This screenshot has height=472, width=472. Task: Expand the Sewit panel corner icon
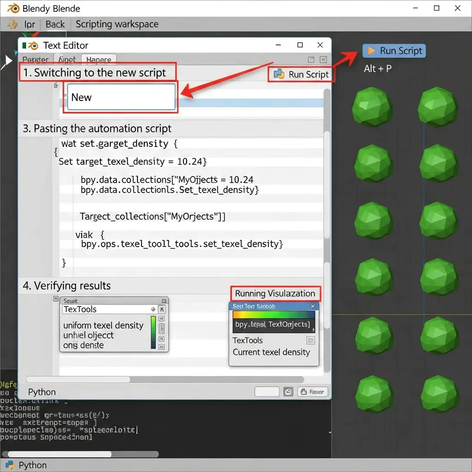164,301
